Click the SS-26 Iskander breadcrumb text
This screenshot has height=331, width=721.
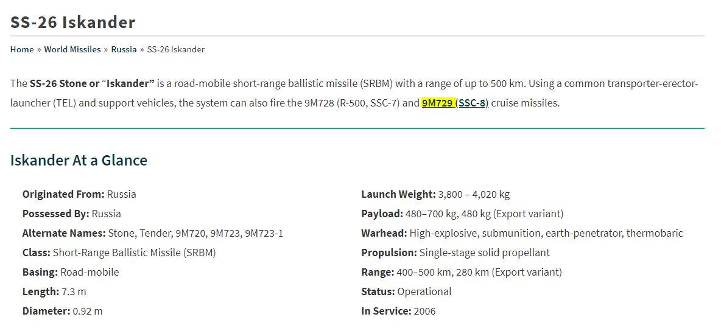tap(176, 49)
